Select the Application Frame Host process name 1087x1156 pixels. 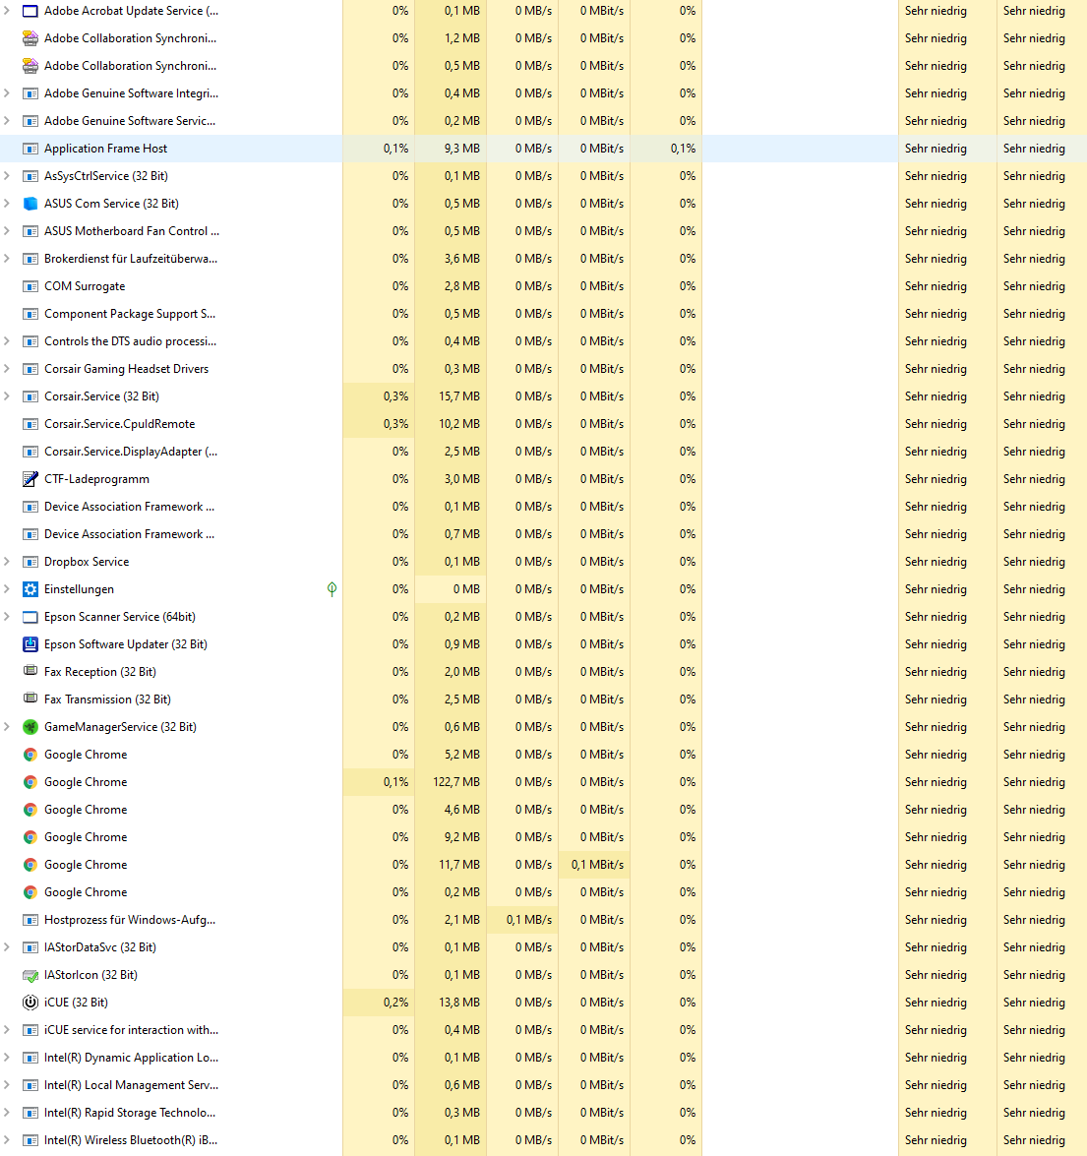(105, 149)
